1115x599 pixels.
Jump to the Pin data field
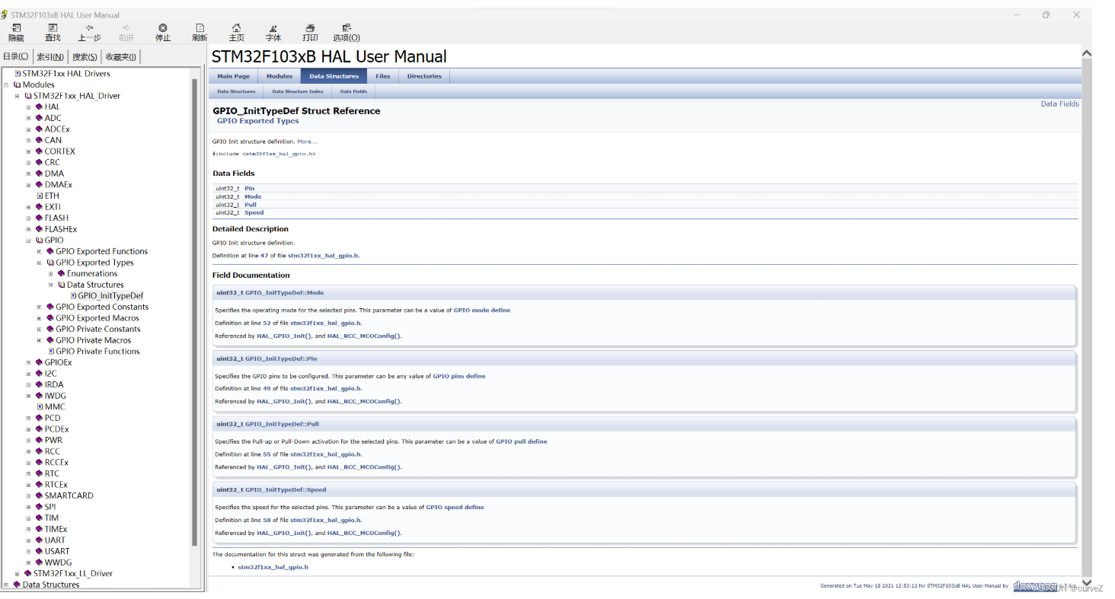click(x=249, y=189)
